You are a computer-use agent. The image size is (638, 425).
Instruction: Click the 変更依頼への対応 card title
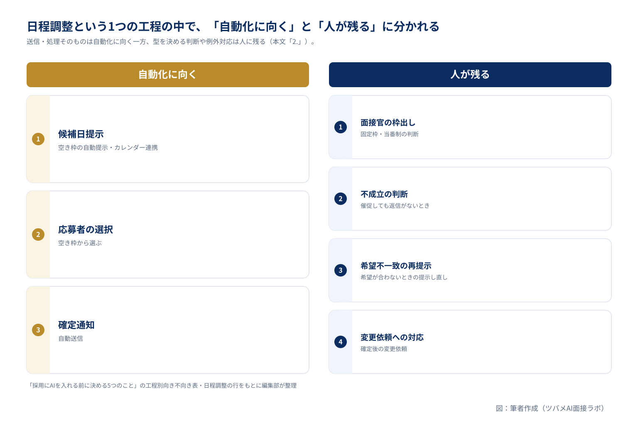point(392,337)
